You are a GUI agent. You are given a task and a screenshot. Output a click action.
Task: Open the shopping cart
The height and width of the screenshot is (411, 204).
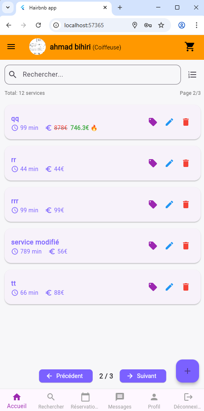pyautogui.click(x=190, y=47)
